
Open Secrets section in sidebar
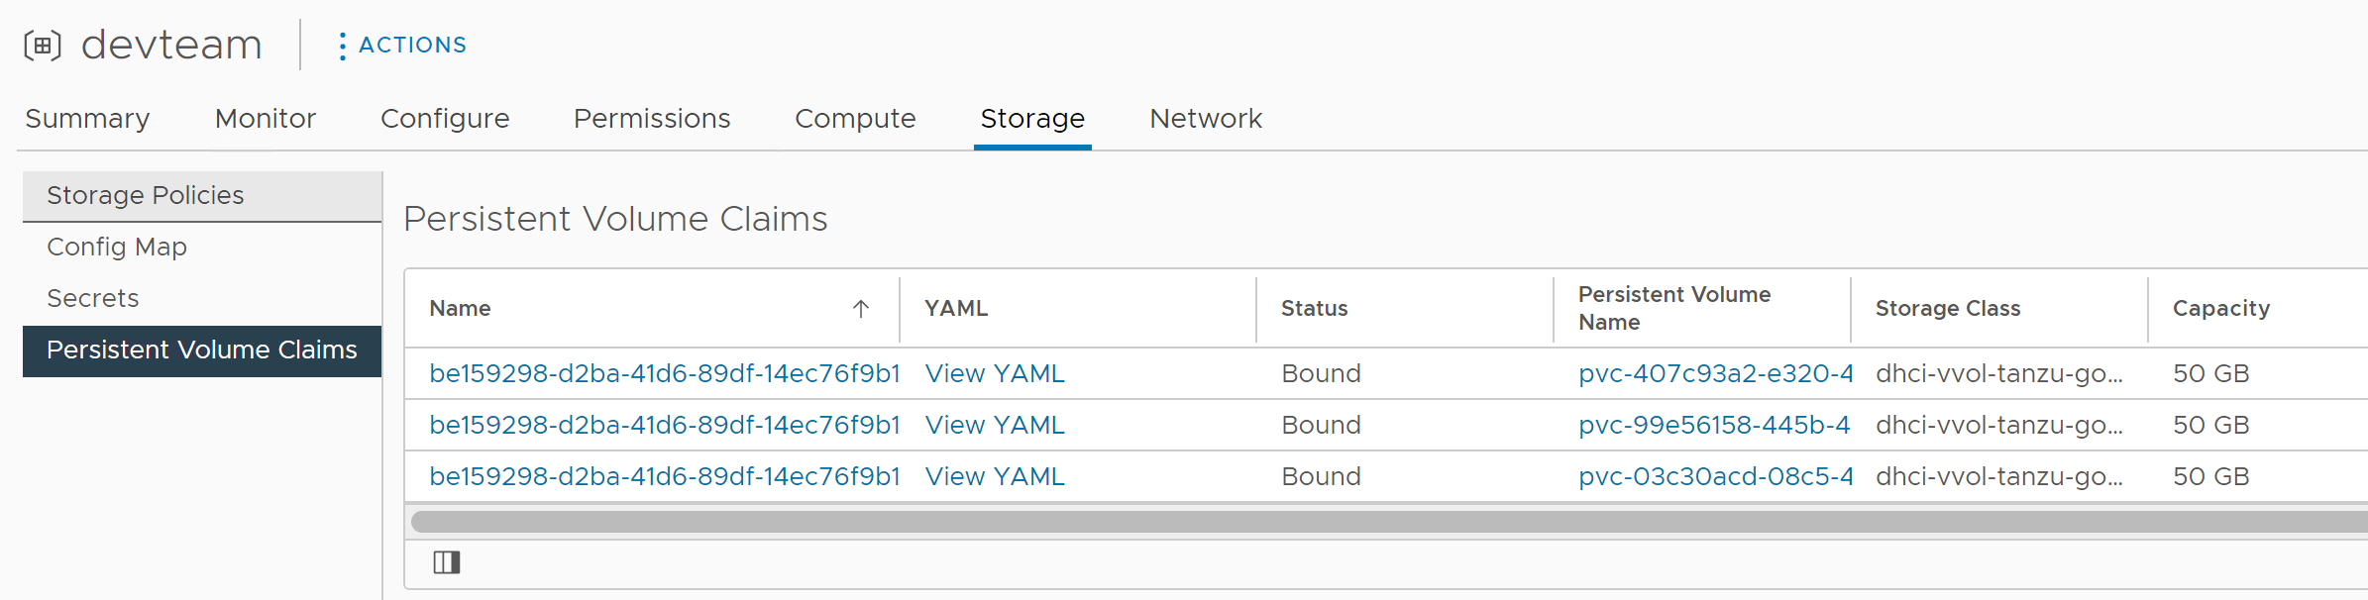click(x=93, y=298)
